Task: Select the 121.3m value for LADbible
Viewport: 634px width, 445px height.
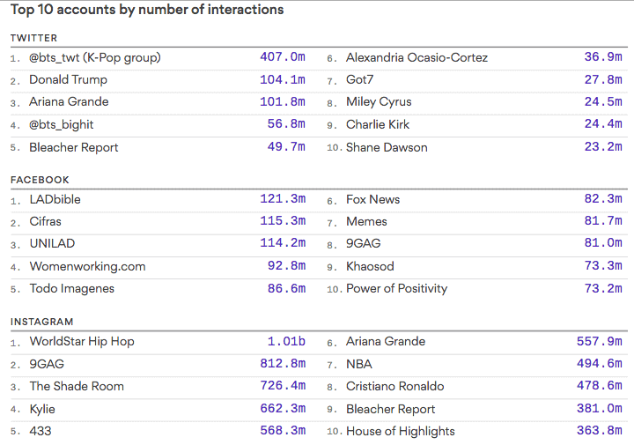Action: click(283, 199)
